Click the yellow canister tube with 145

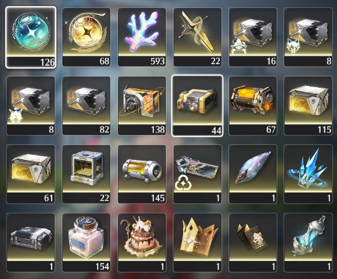(142, 174)
